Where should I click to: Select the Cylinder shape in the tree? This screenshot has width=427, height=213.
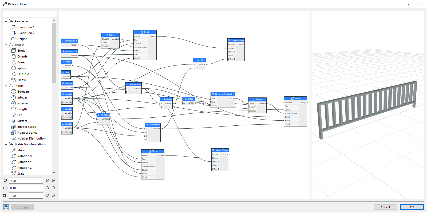(x=23, y=56)
